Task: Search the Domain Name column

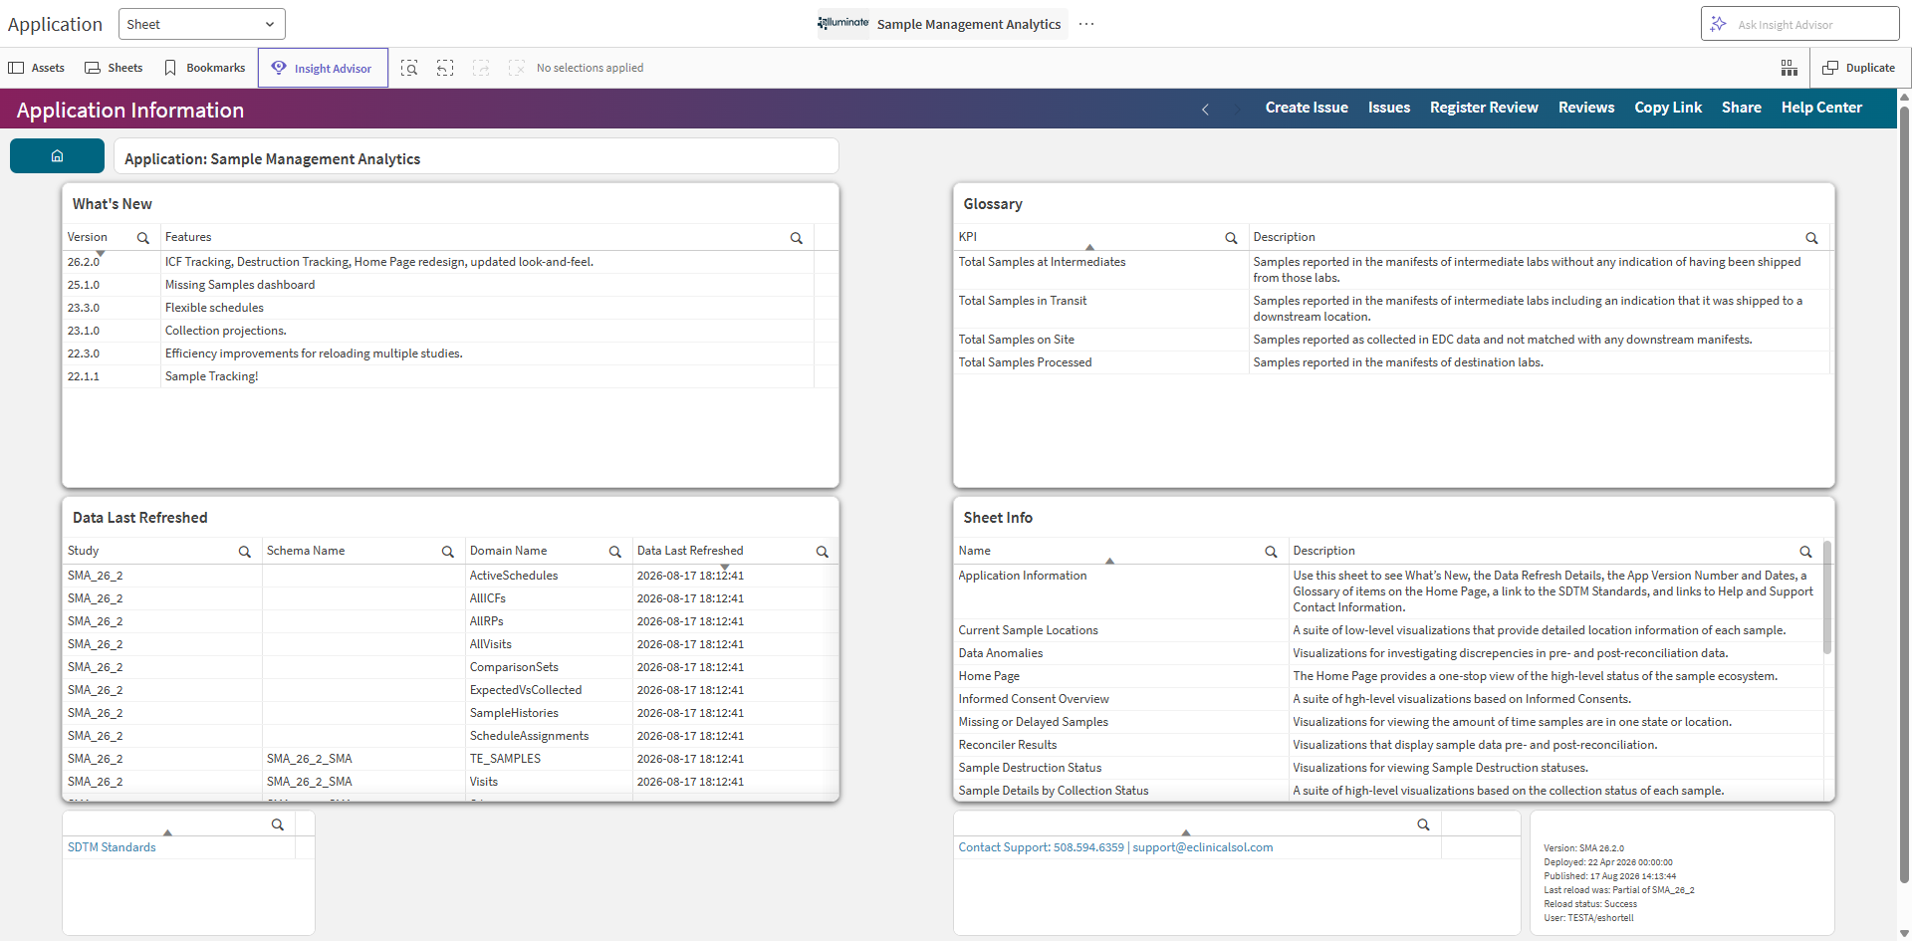Action: 615,552
